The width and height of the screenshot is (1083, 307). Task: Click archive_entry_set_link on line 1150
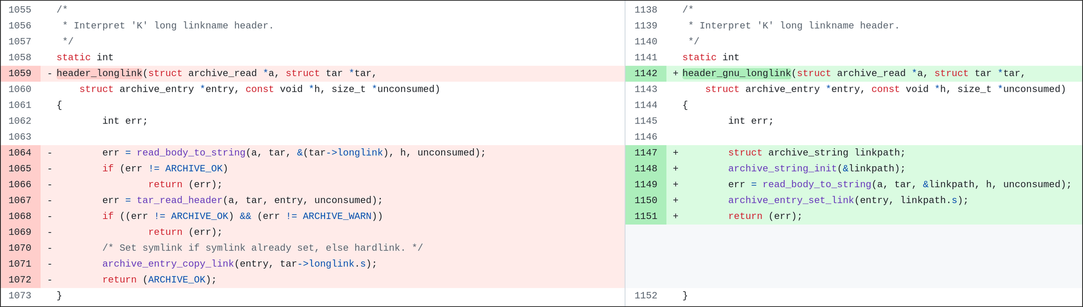[791, 200]
